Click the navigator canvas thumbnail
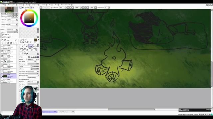This screenshot has height=119, width=213. click(x=9, y=10)
